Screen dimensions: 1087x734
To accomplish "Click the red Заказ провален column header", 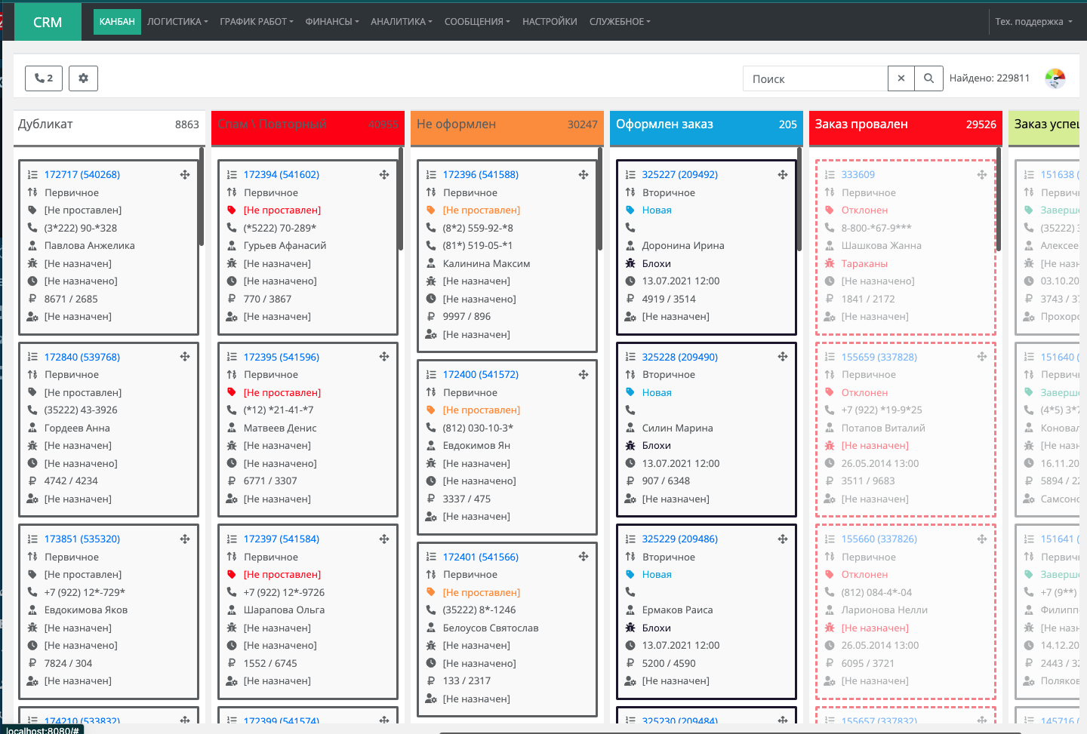I will pos(905,125).
